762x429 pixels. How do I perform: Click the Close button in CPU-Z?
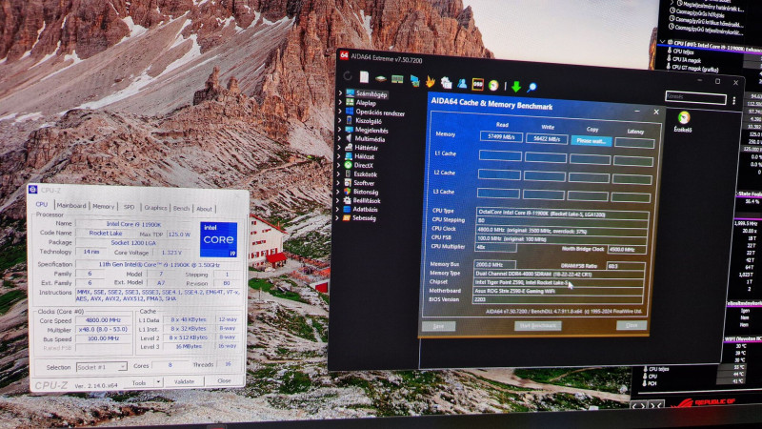point(224,380)
